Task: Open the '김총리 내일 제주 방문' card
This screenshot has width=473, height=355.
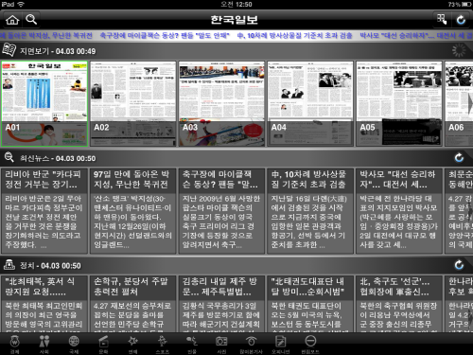Action: point(221,304)
